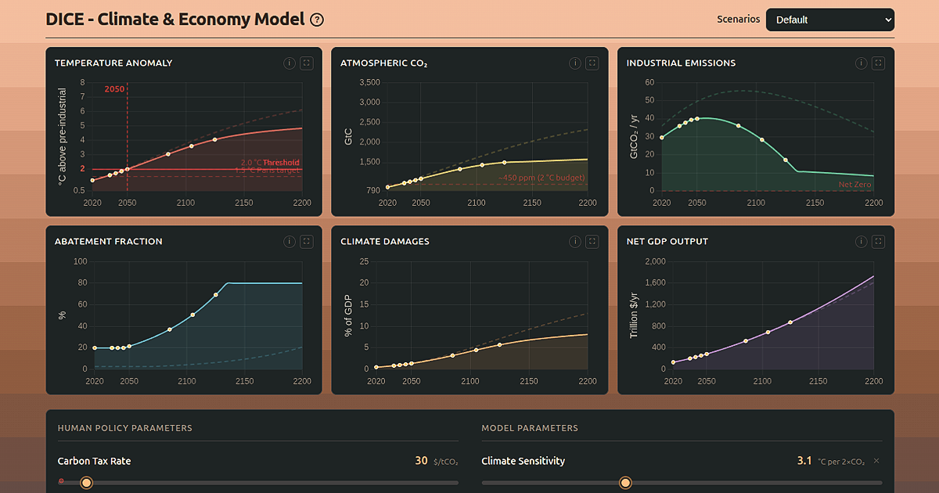939x493 pixels.
Task: Expand the Temperature Anomaly chart to fullscreen
Action: click(x=307, y=63)
